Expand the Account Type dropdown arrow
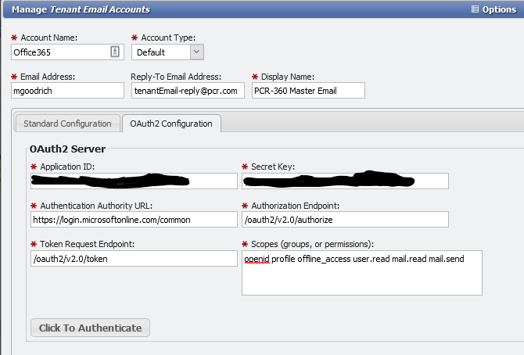524x355 pixels. click(196, 52)
